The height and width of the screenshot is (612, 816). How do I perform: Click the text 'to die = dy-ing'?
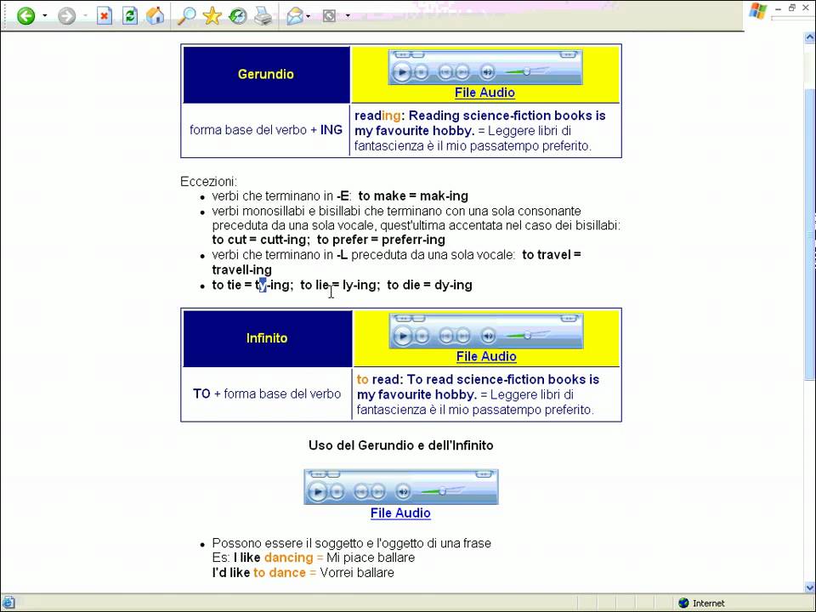(430, 286)
